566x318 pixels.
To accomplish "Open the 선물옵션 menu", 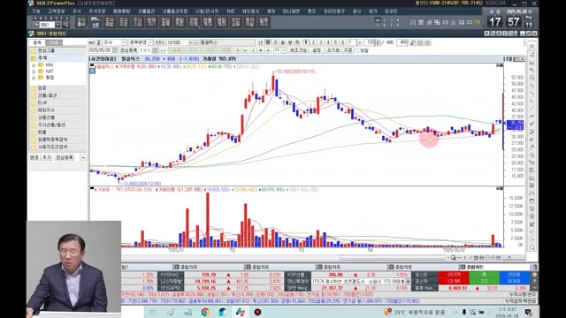I will [x=146, y=11].
